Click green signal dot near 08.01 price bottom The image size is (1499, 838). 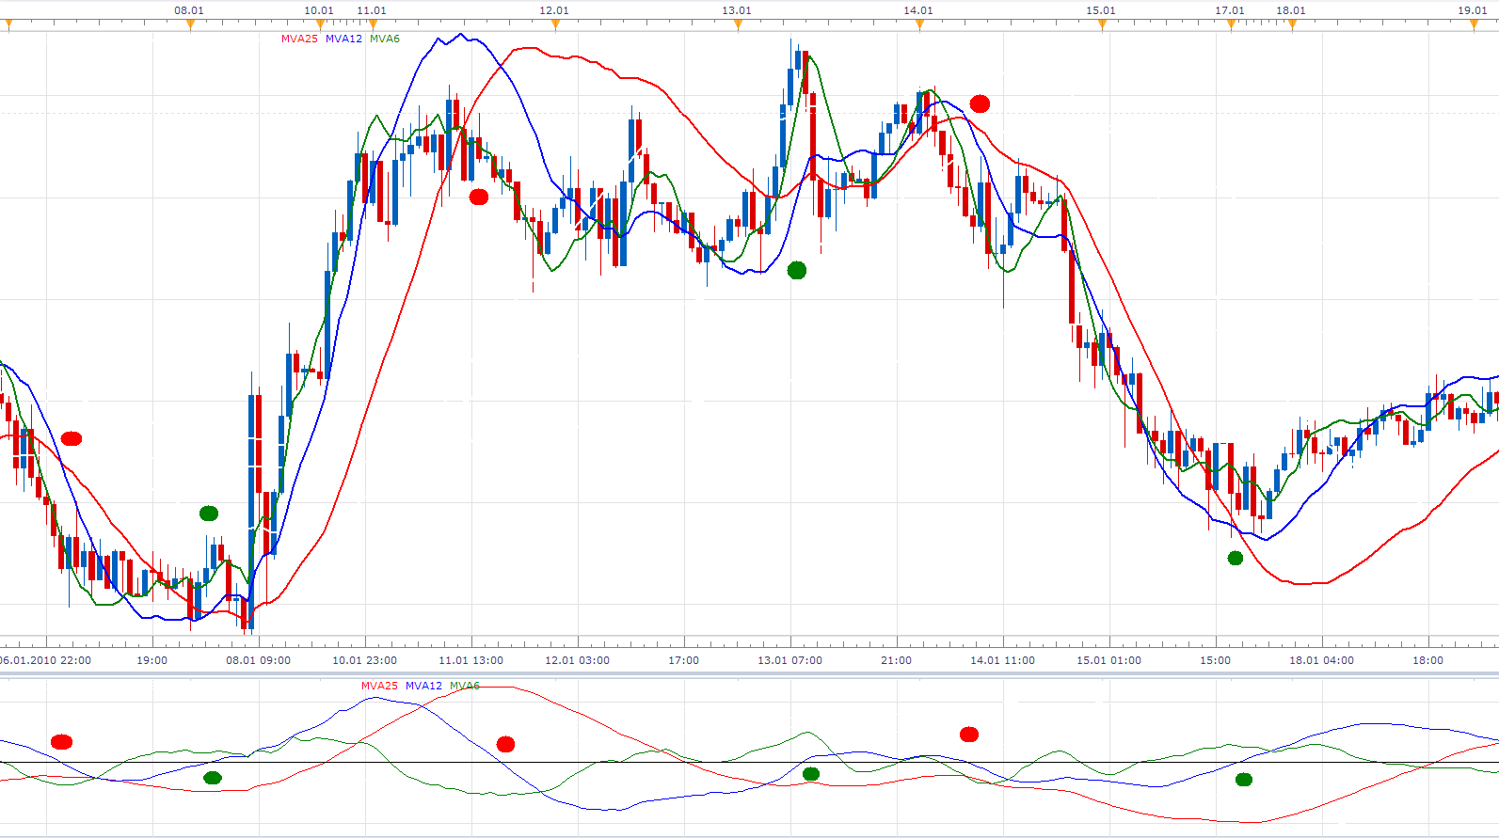pos(209,514)
